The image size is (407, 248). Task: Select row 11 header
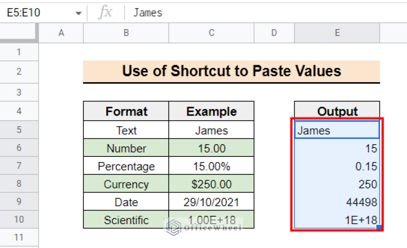19,238
